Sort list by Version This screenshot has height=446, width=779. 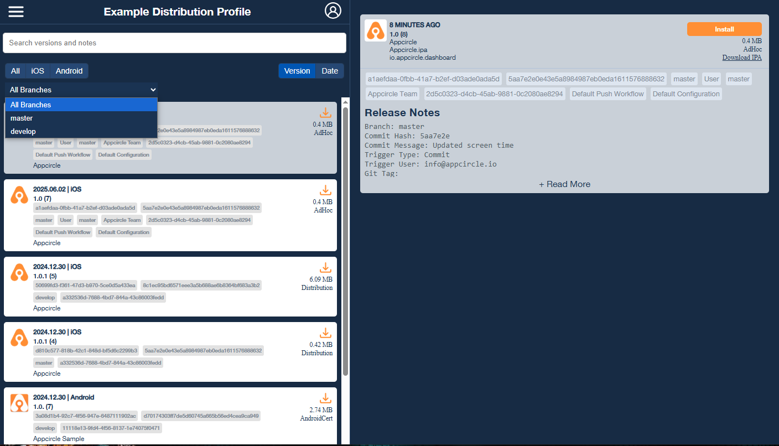click(297, 71)
